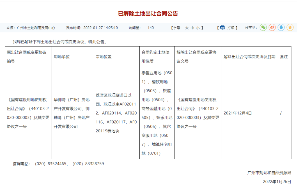This screenshot has height=189, width=303.
Task: Click the 打印 print button
Action: [230, 27]
